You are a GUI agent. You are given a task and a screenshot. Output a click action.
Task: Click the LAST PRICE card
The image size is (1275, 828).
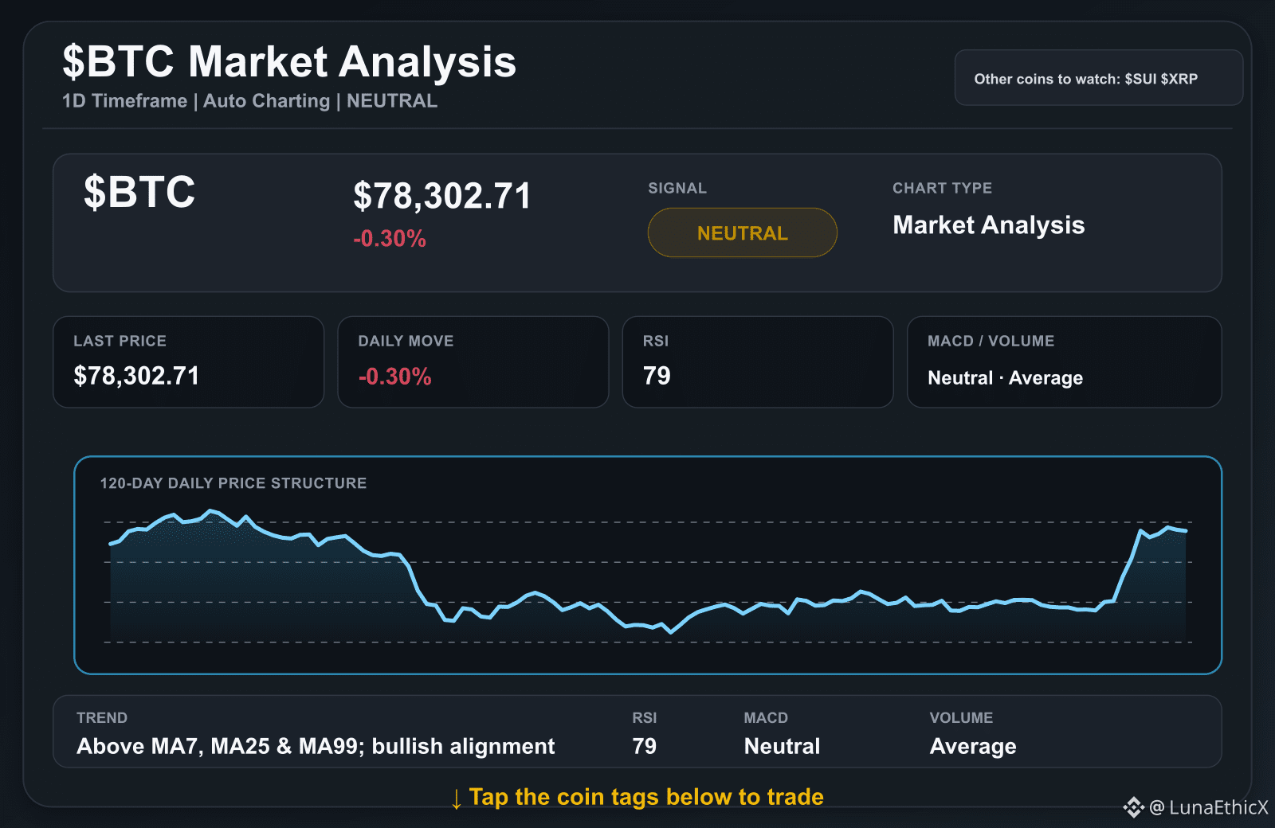(x=188, y=362)
